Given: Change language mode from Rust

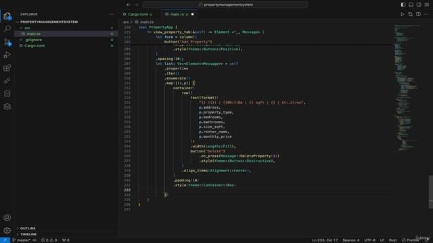Looking at the screenshot, I should (x=392, y=240).
